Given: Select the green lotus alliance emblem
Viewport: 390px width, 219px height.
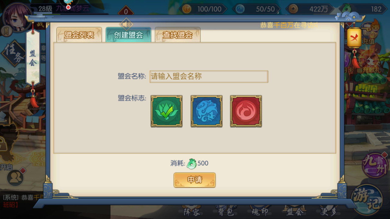Looking at the screenshot, I should 166,111.
